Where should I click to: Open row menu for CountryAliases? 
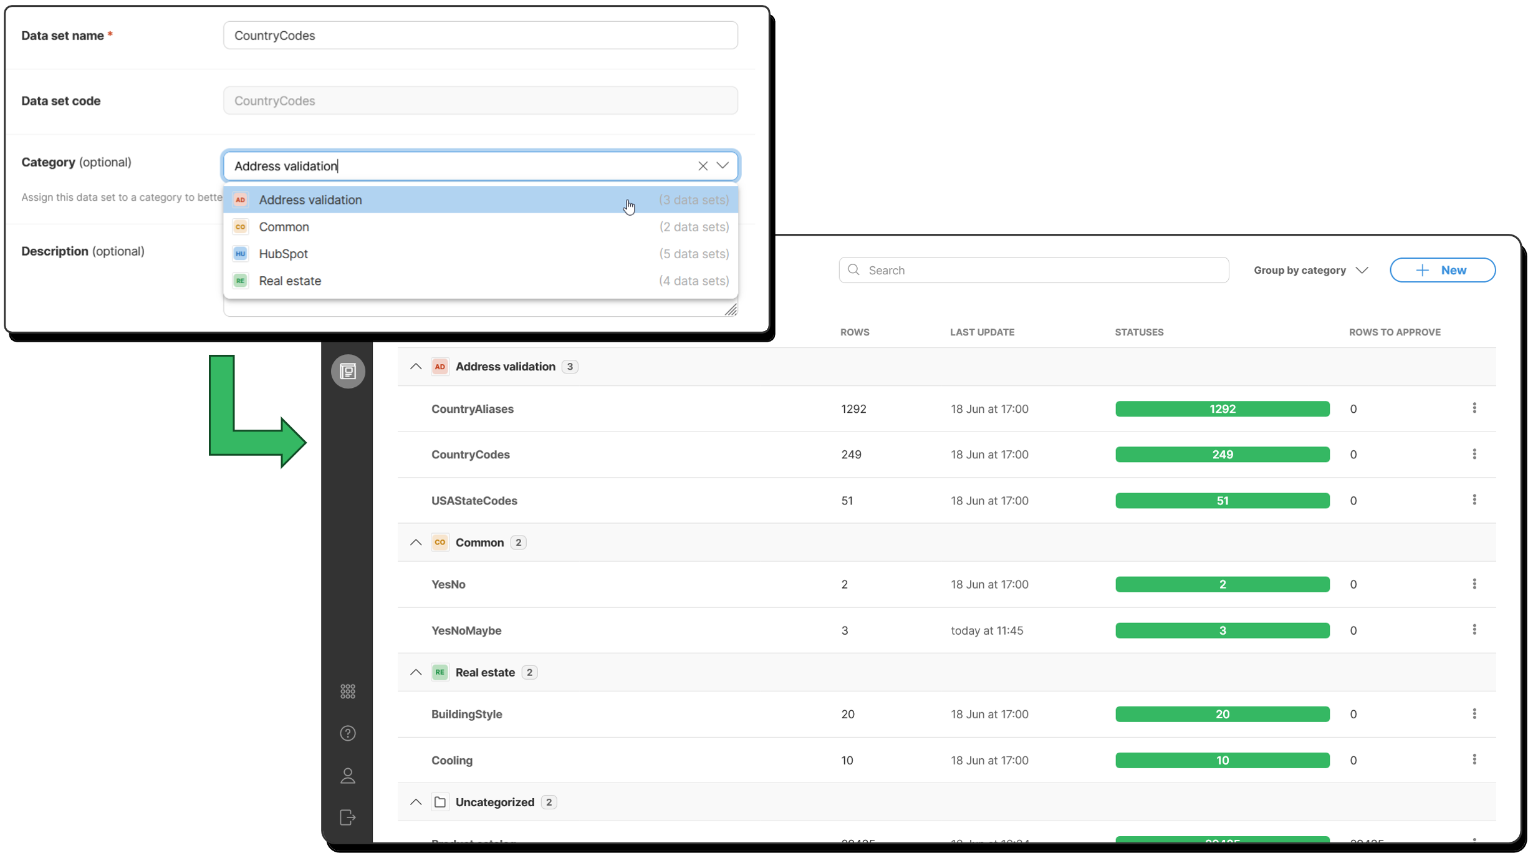coord(1474,408)
